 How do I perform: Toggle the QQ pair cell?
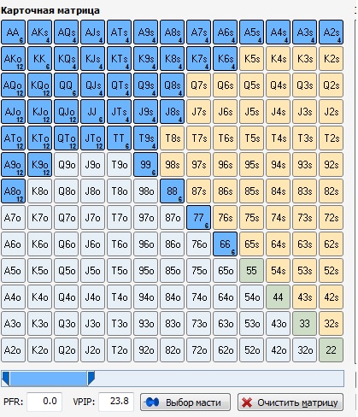click(66, 85)
